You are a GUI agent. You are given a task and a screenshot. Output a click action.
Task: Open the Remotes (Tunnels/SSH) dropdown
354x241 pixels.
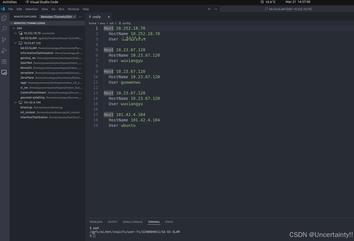pyautogui.click(x=58, y=17)
